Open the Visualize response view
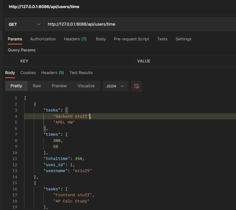The image size is (236, 210). pyautogui.click(x=86, y=86)
